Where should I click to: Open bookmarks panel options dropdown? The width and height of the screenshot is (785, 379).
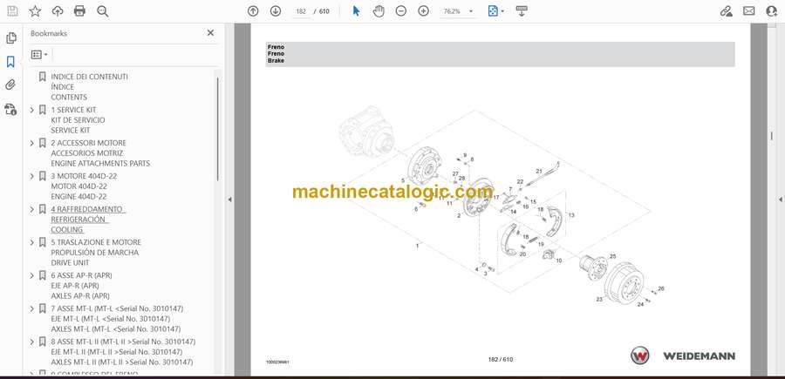[x=39, y=54]
